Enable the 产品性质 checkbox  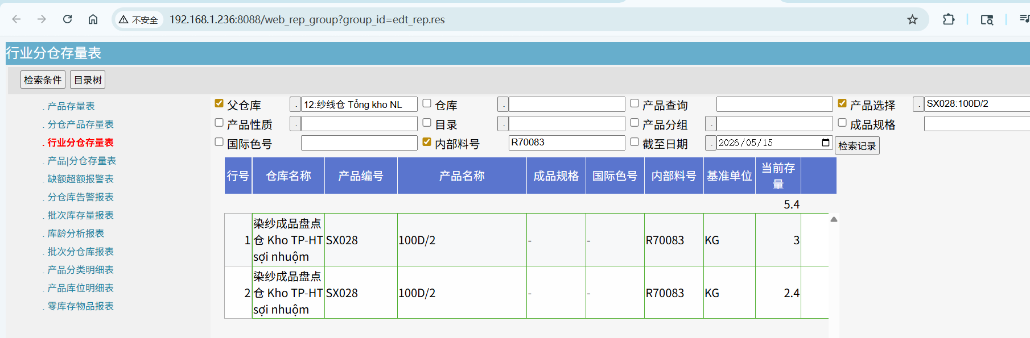click(219, 123)
